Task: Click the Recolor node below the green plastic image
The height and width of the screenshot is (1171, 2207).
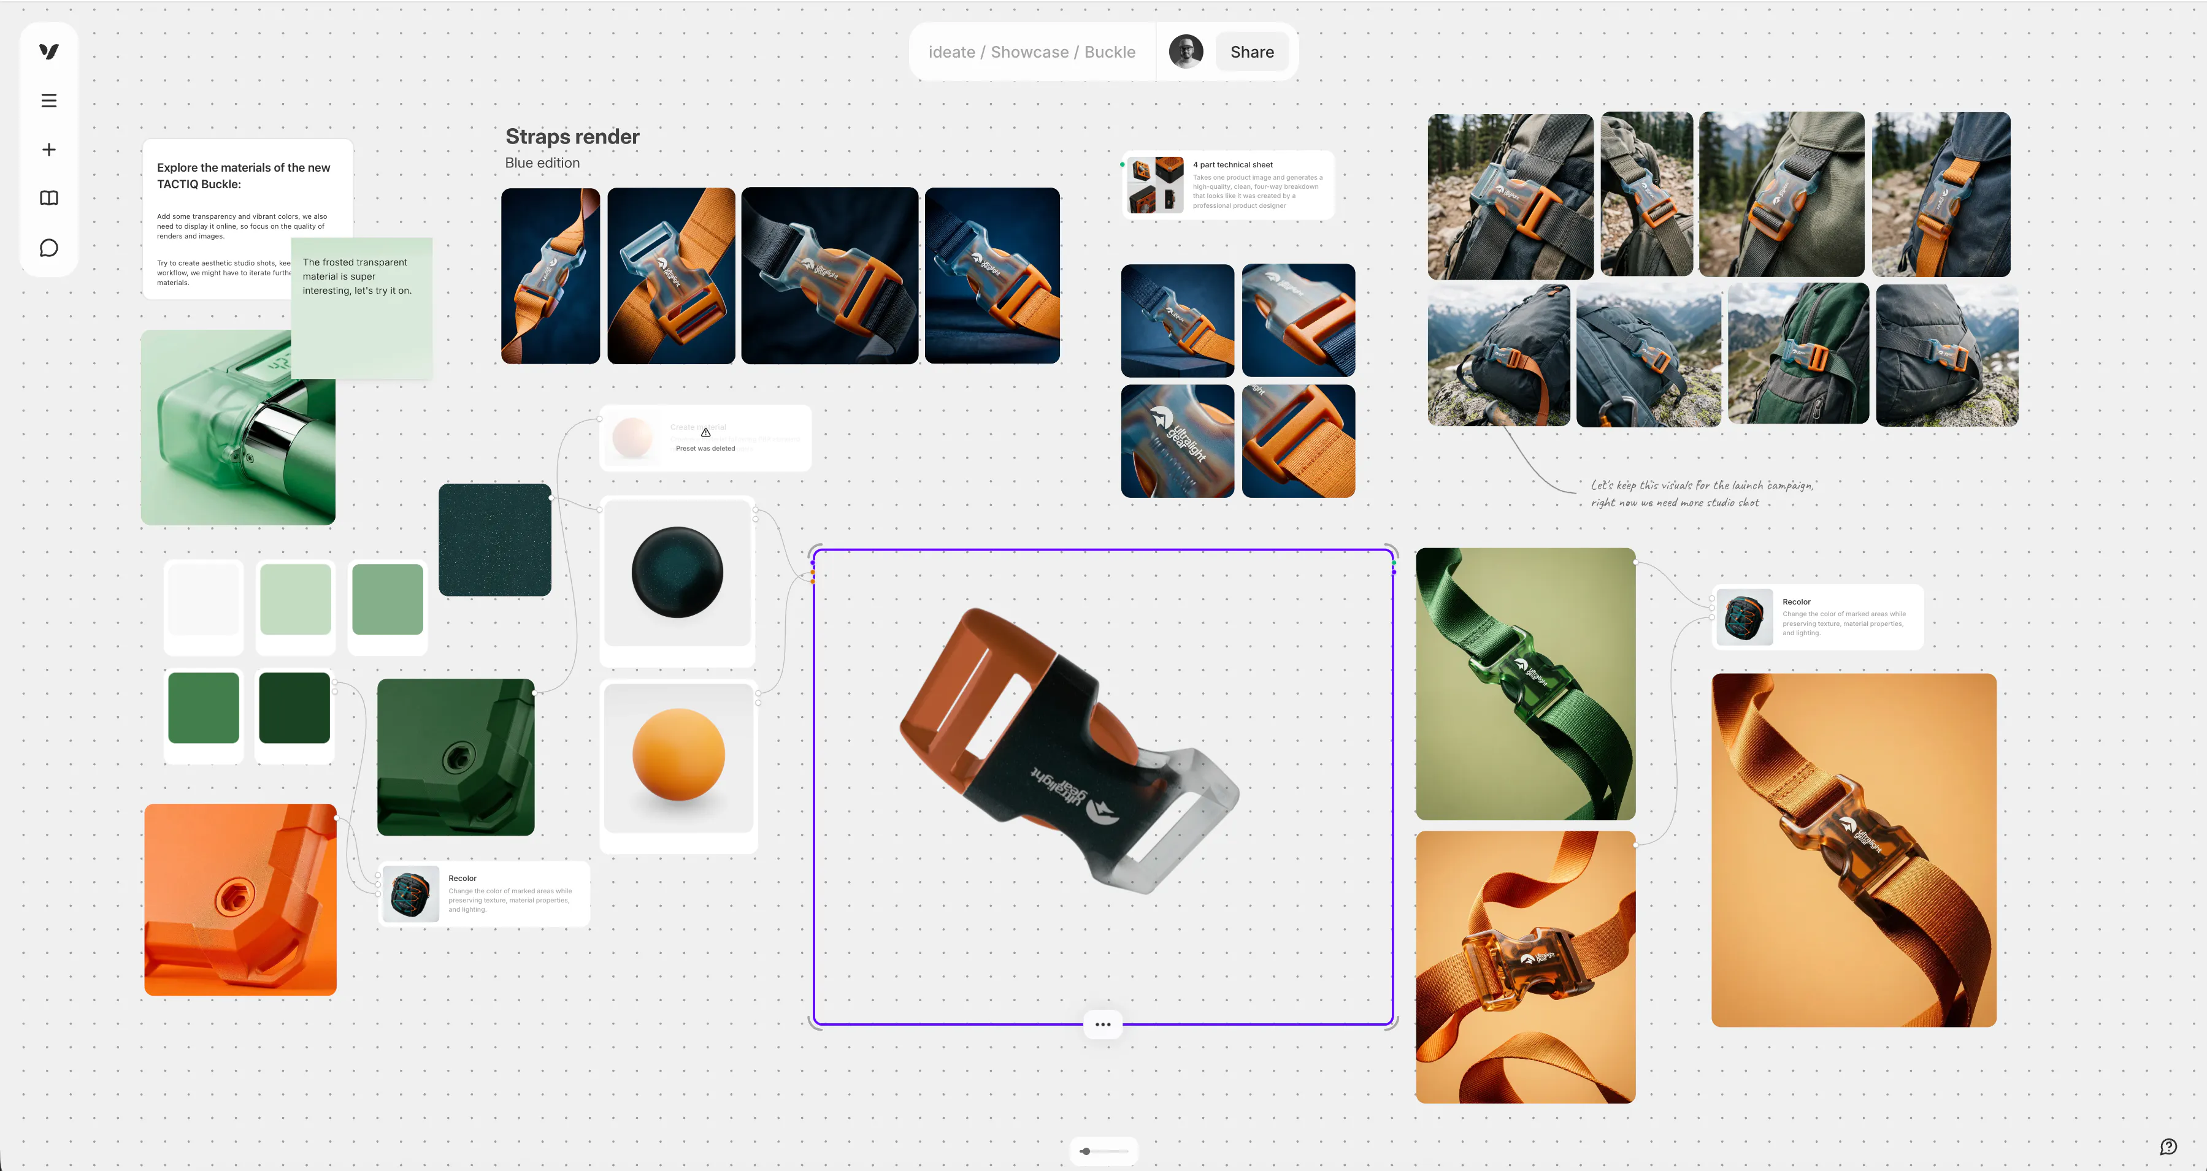Action: (x=484, y=893)
